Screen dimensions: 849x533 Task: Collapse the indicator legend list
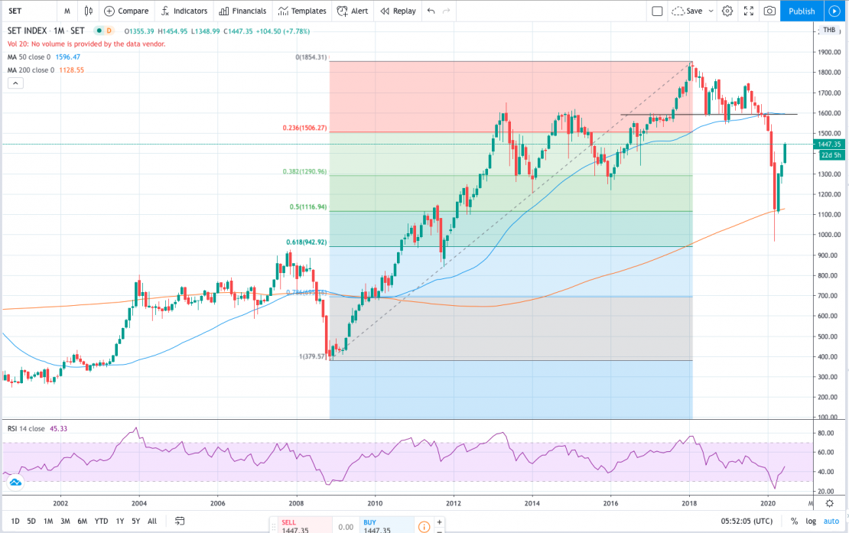pyautogui.click(x=15, y=82)
